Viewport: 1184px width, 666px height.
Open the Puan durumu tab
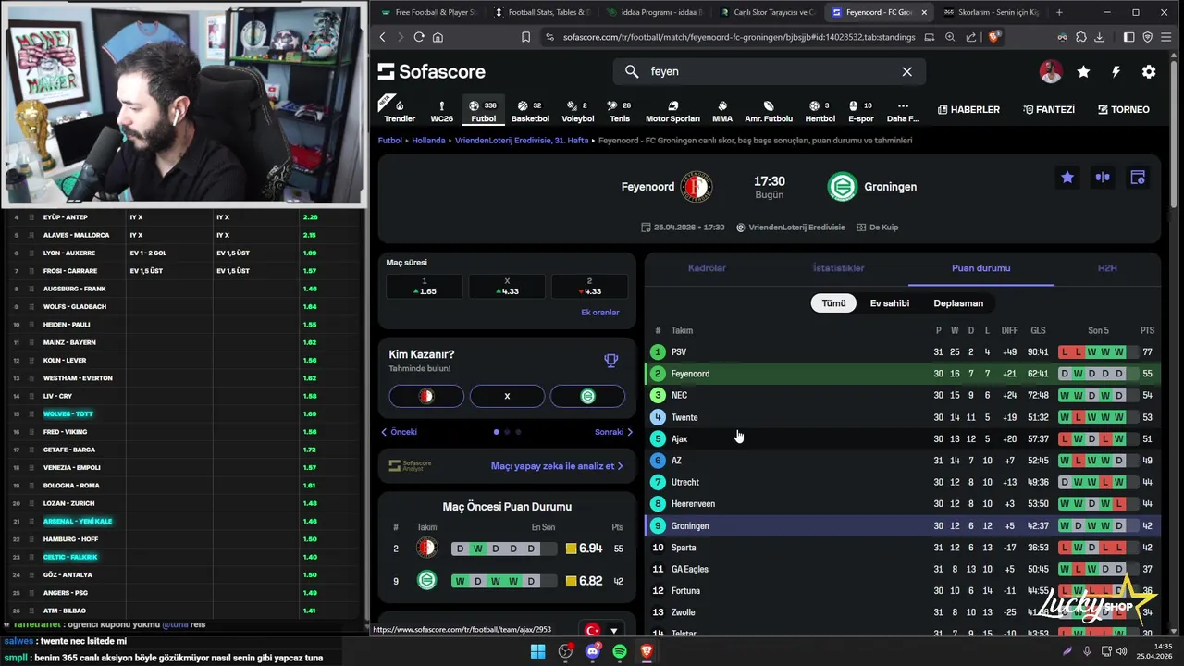coord(980,268)
